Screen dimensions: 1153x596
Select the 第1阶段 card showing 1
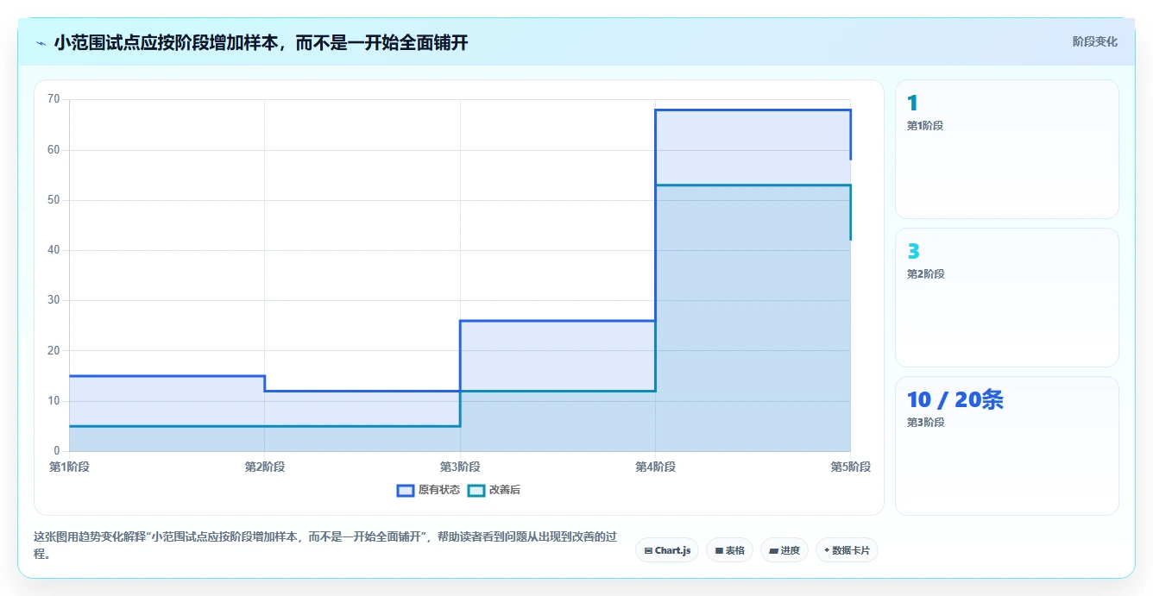click(1006, 149)
